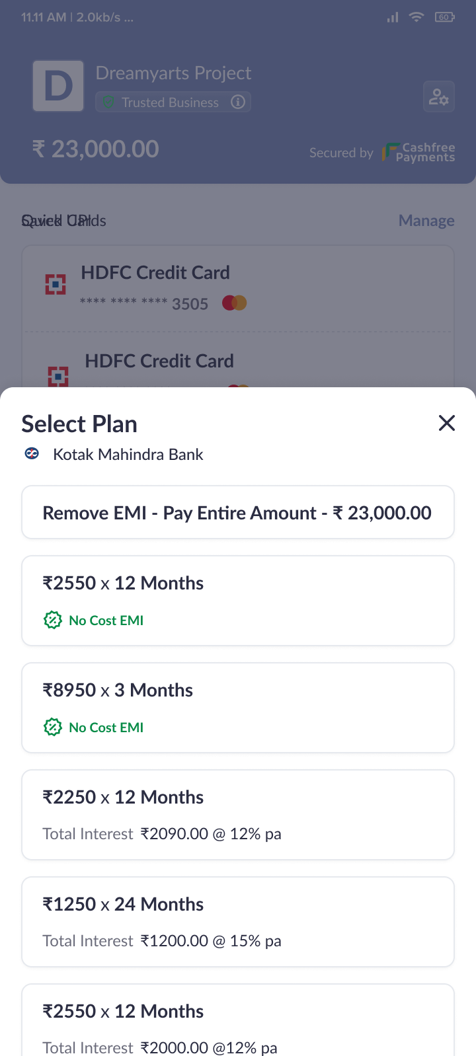Select ₹2250 x 12 Months at 12% pa

click(x=238, y=814)
